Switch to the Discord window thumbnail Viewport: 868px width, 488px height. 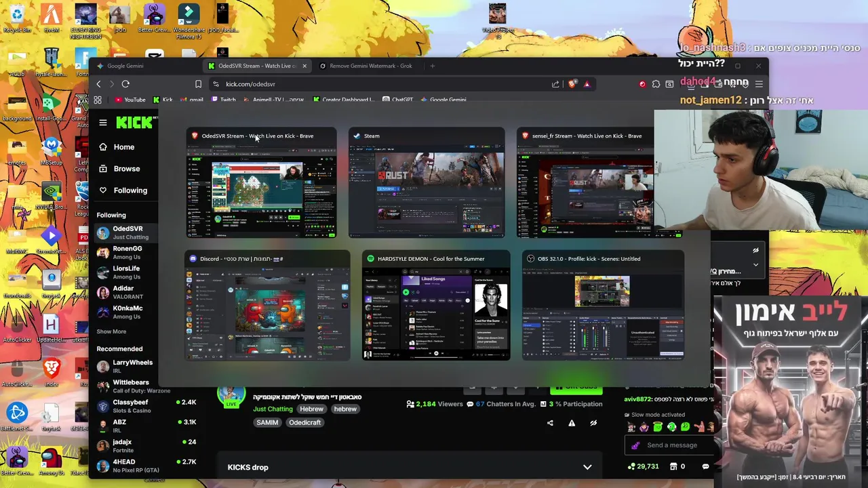[267, 306]
